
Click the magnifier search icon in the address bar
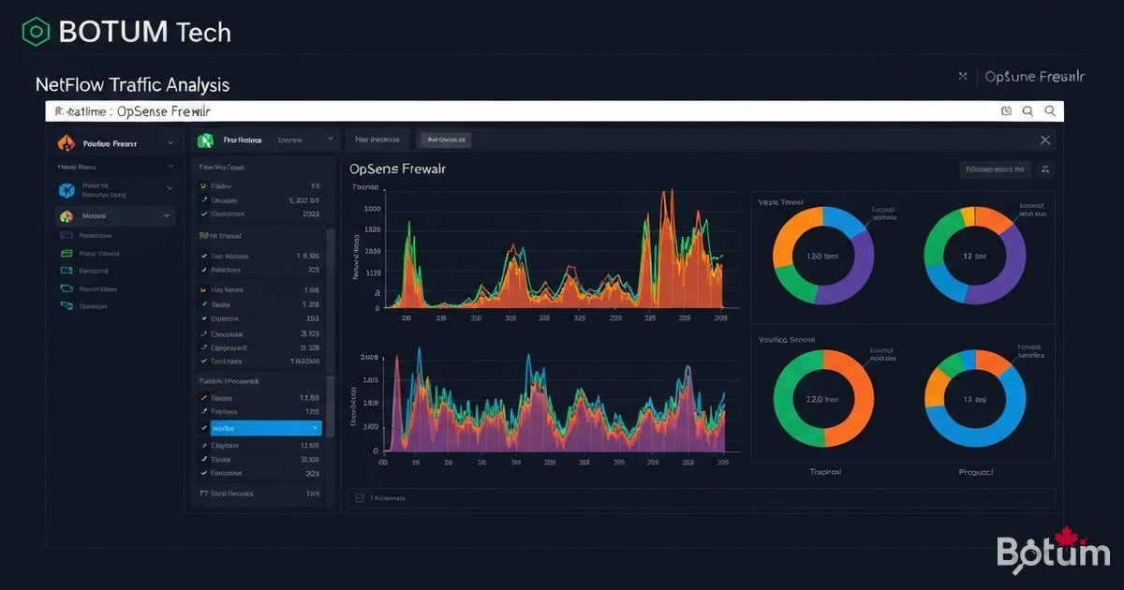1028,110
